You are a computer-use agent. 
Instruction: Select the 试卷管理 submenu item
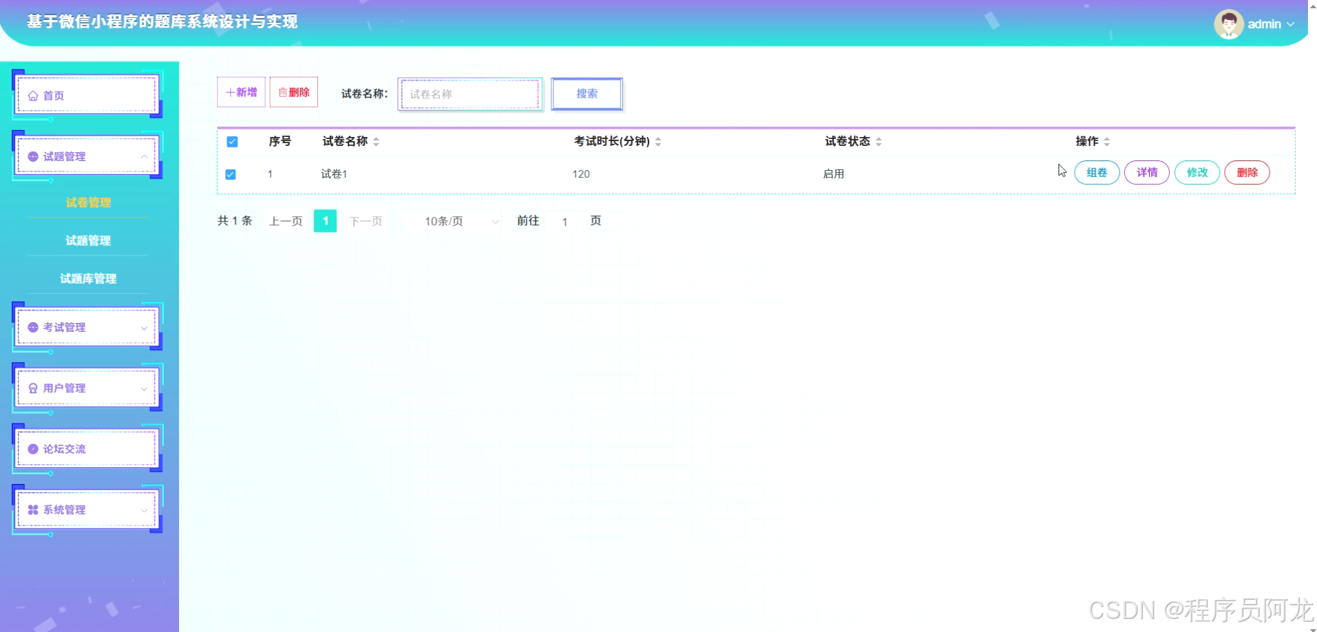pos(88,202)
